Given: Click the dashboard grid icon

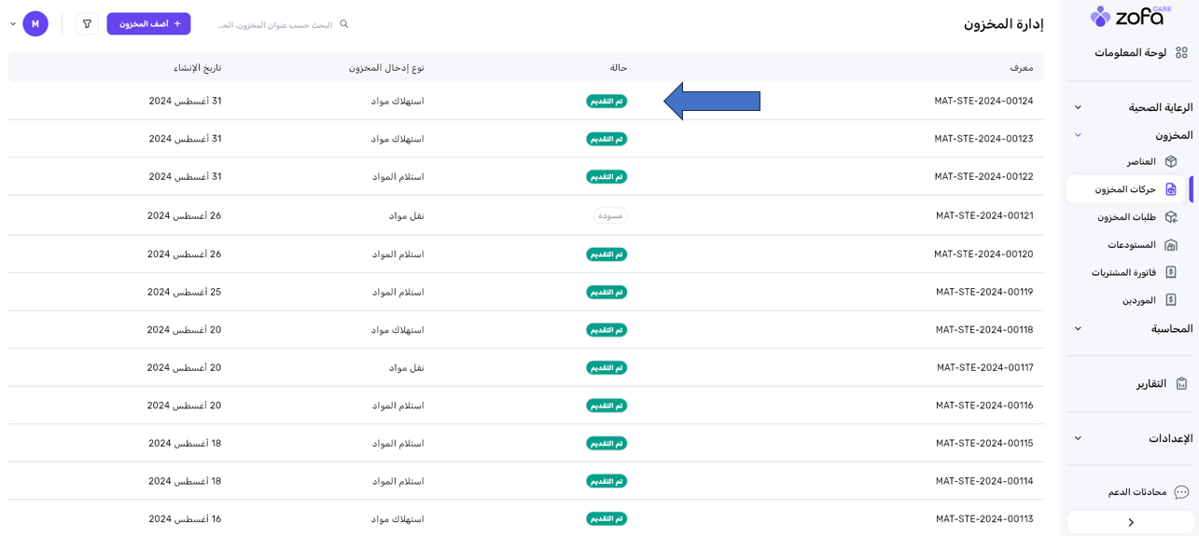Looking at the screenshot, I should (1181, 53).
